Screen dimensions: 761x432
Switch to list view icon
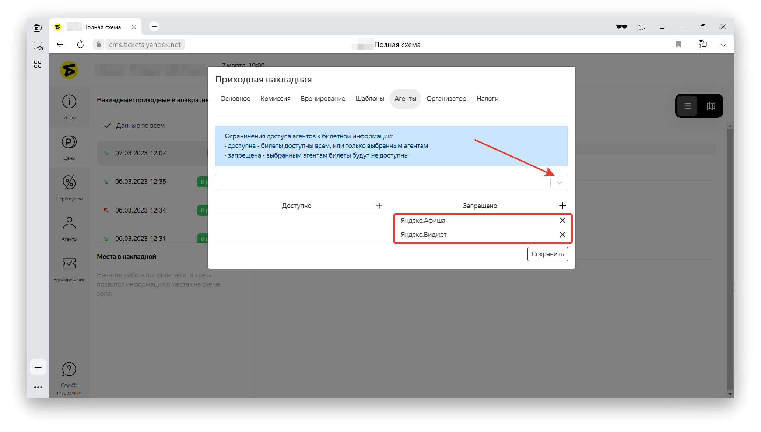[687, 106]
